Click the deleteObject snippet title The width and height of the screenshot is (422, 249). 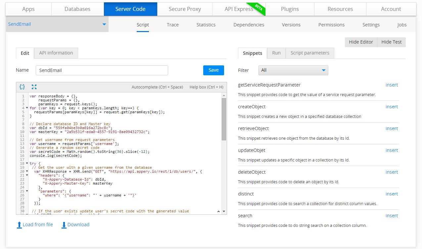(252, 172)
